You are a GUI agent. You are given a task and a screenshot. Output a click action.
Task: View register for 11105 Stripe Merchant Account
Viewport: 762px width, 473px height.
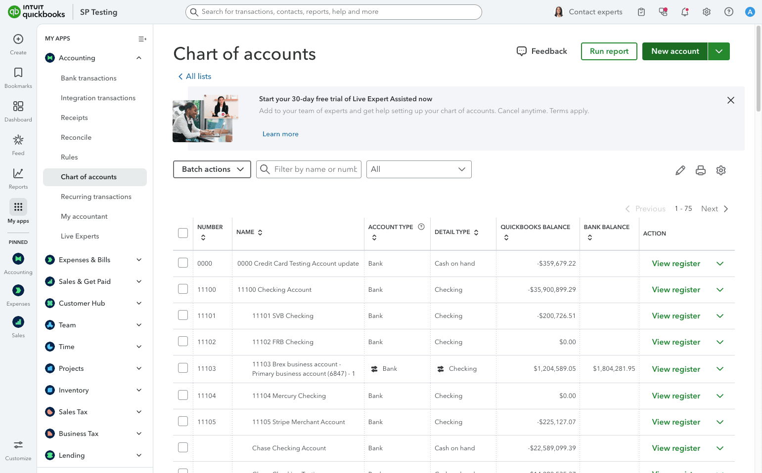pyautogui.click(x=676, y=422)
